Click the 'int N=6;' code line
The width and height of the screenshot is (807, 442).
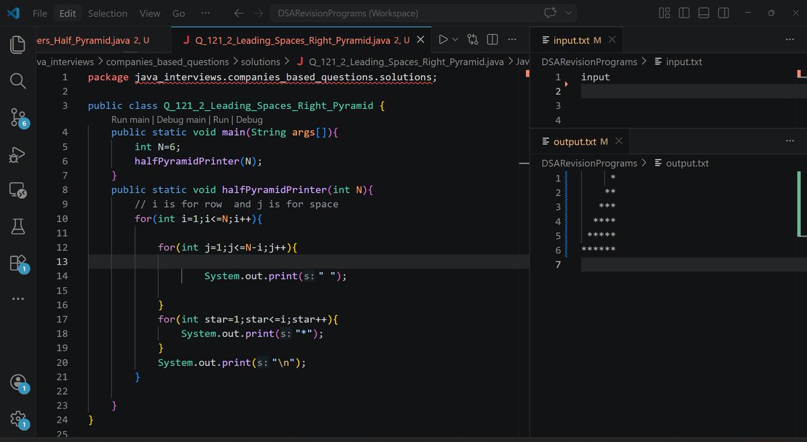157,146
